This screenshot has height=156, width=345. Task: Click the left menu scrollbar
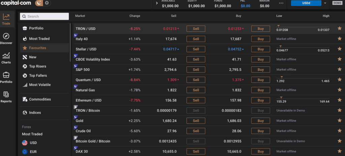point(70,42)
